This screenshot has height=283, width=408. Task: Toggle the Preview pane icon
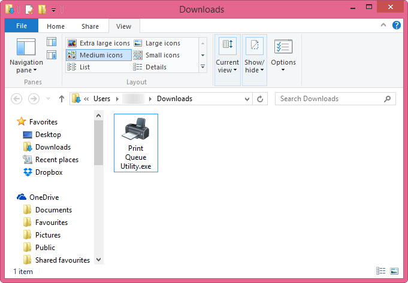pos(52,42)
